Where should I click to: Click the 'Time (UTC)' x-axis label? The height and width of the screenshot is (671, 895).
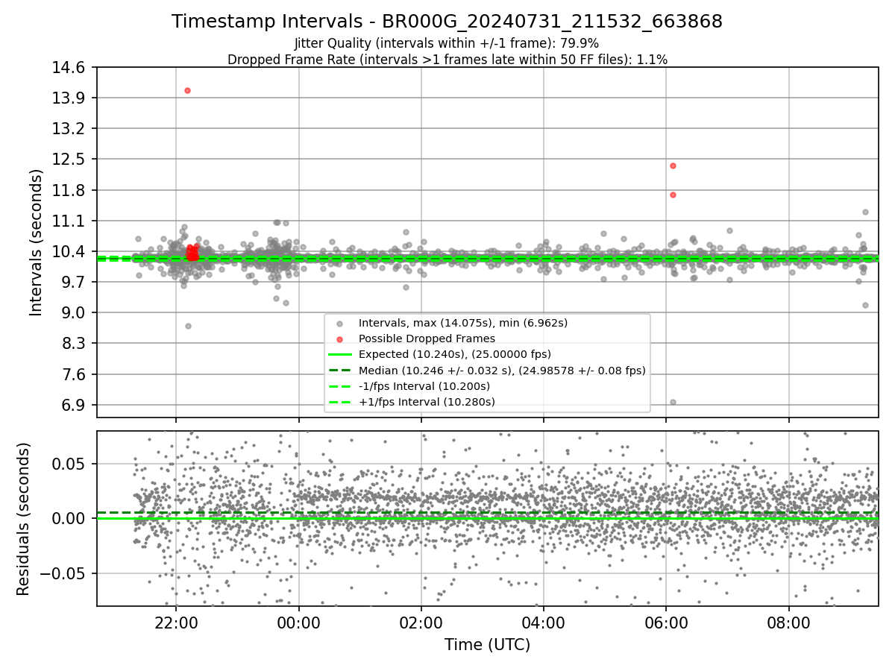point(487,645)
